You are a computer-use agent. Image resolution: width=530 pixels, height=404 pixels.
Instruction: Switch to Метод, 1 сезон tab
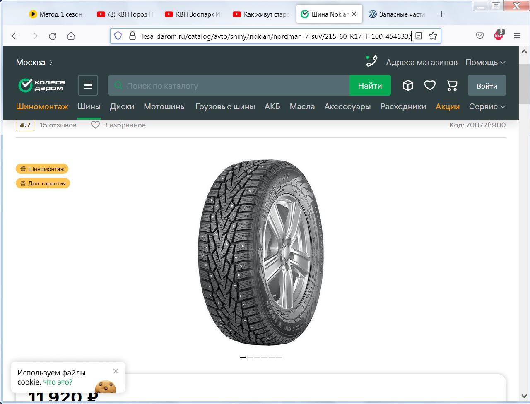(x=56, y=14)
